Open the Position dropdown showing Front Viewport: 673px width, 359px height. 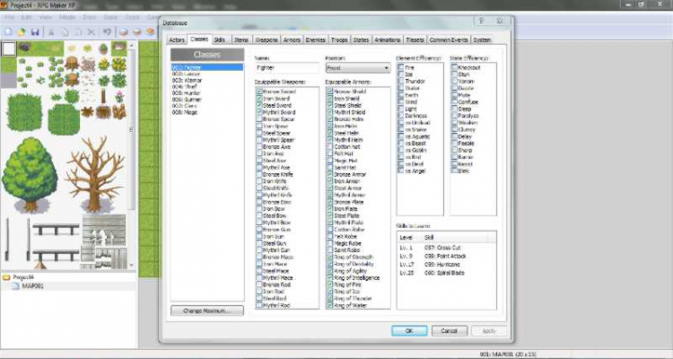point(357,68)
